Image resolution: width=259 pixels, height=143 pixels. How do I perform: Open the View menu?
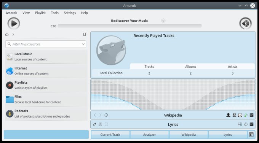pos(26,13)
